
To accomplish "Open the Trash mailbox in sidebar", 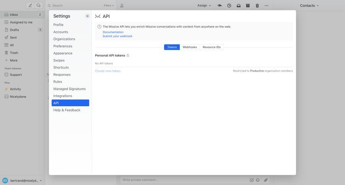I will 23,53.
